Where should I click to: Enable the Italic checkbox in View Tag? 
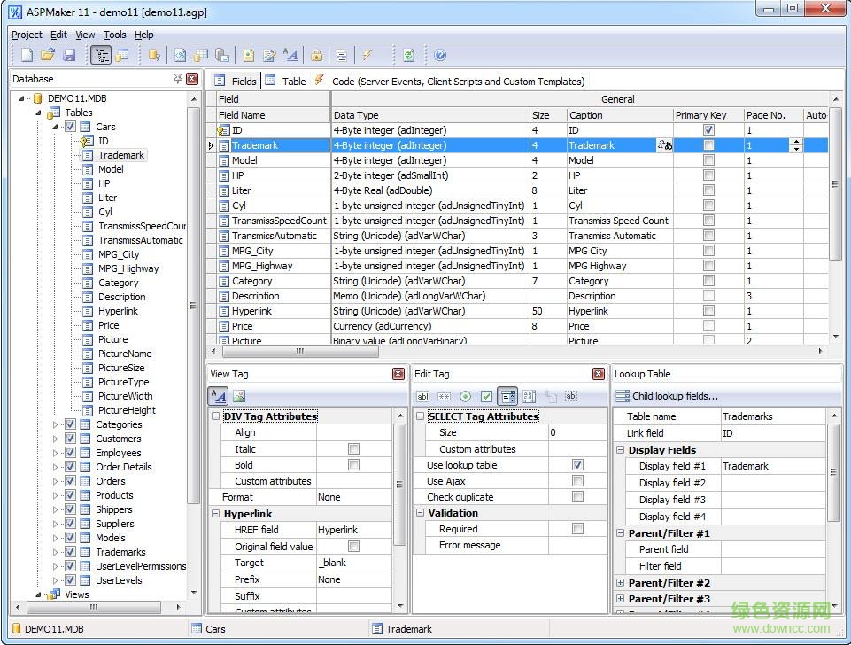click(x=353, y=449)
